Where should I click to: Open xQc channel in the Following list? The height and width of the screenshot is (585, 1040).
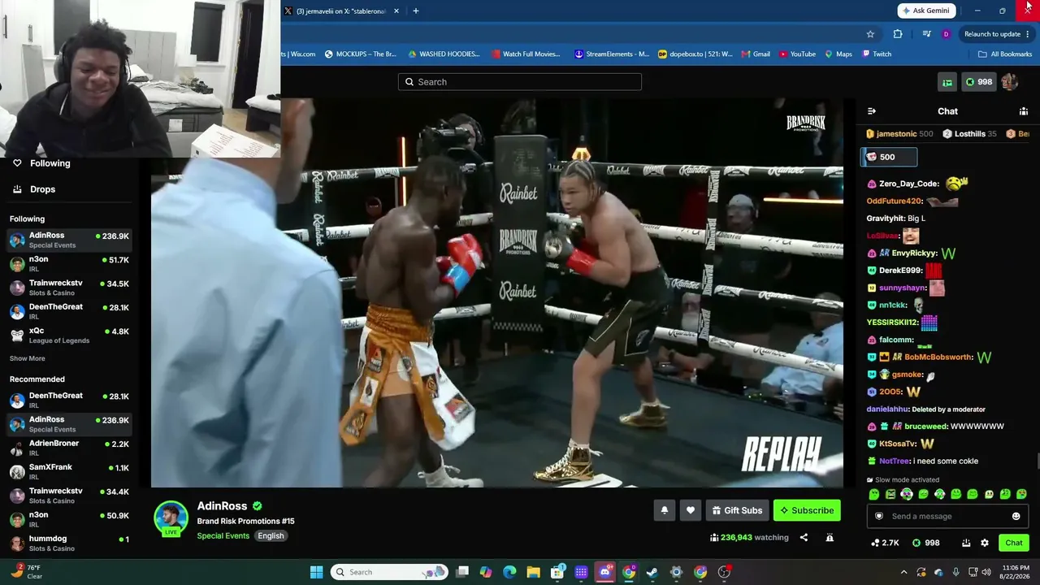68,336
